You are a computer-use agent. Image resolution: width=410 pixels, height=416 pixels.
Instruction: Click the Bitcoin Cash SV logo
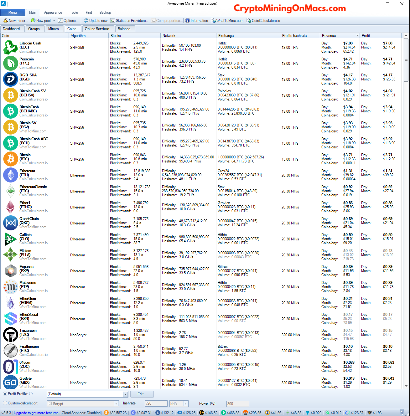pos(11,95)
